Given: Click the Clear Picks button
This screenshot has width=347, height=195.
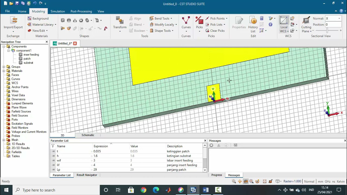Looking at the screenshot, I should pos(215,31).
